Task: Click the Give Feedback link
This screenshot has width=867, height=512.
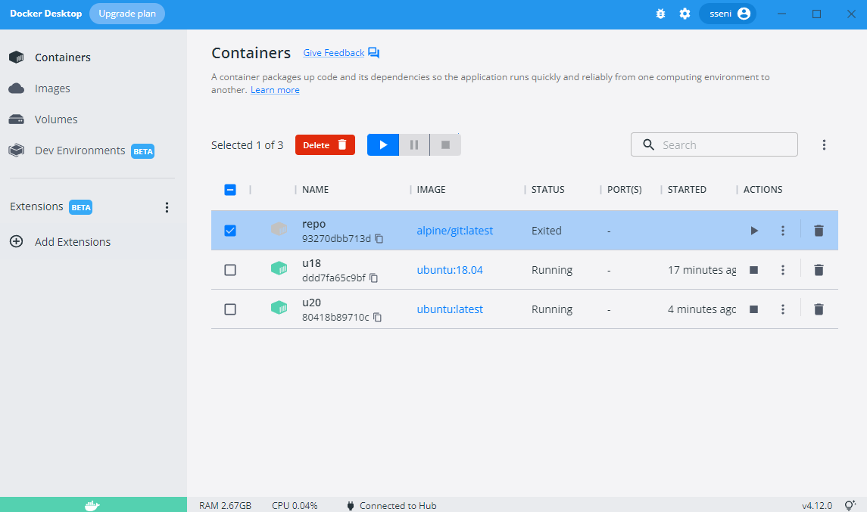Action: 333,53
